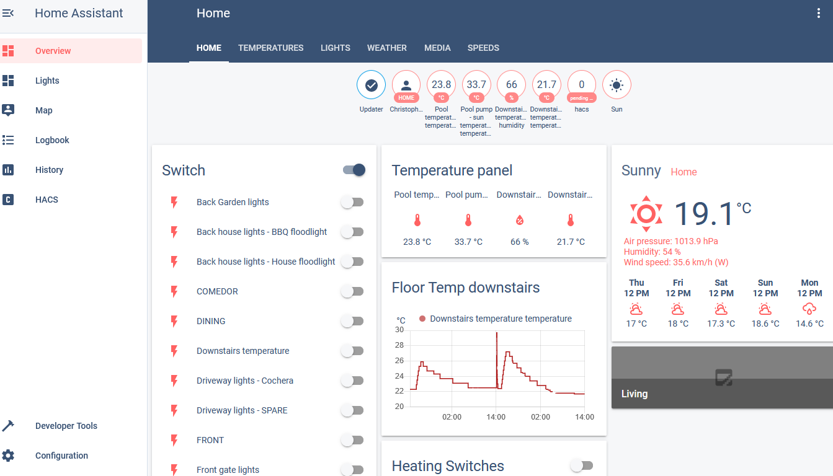Image resolution: width=833 pixels, height=476 pixels.
Task: Toggle Downstairs temperature switch
Action: [x=352, y=351]
